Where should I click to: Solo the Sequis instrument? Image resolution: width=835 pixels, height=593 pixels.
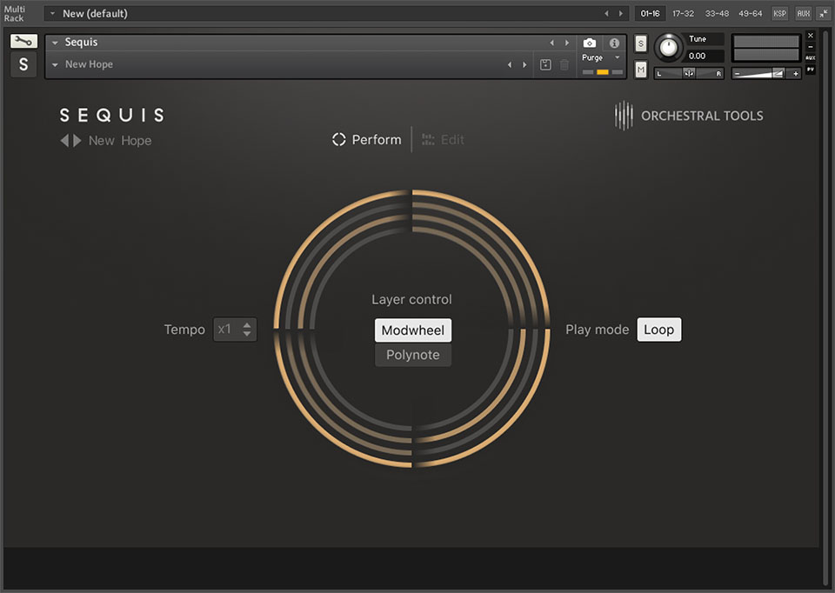coord(641,43)
